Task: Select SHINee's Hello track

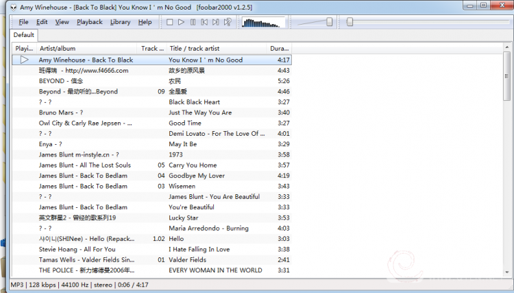Action: (151, 239)
